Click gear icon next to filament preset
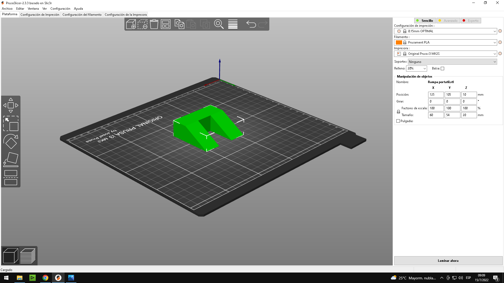 pos(500,42)
